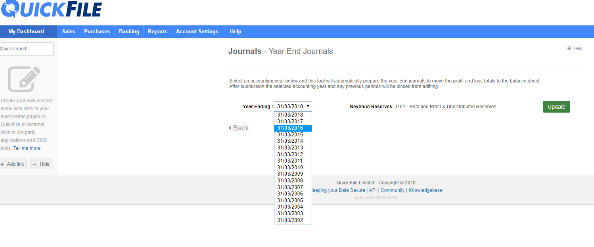Select 31/03/2015 in the year list
Image resolution: width=594 pixels, height=247 pixels.
(x=293, y=134)
